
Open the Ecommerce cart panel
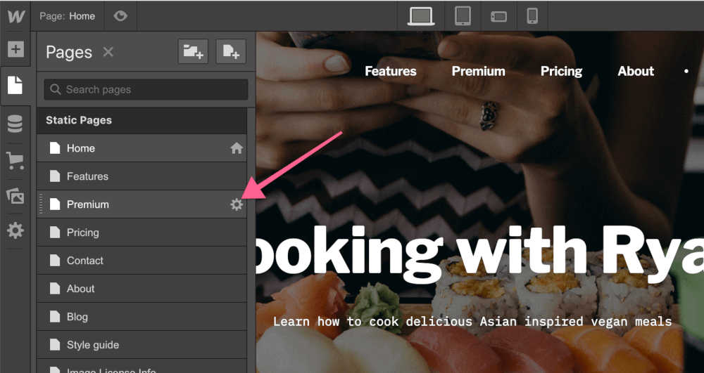(15, 160)
